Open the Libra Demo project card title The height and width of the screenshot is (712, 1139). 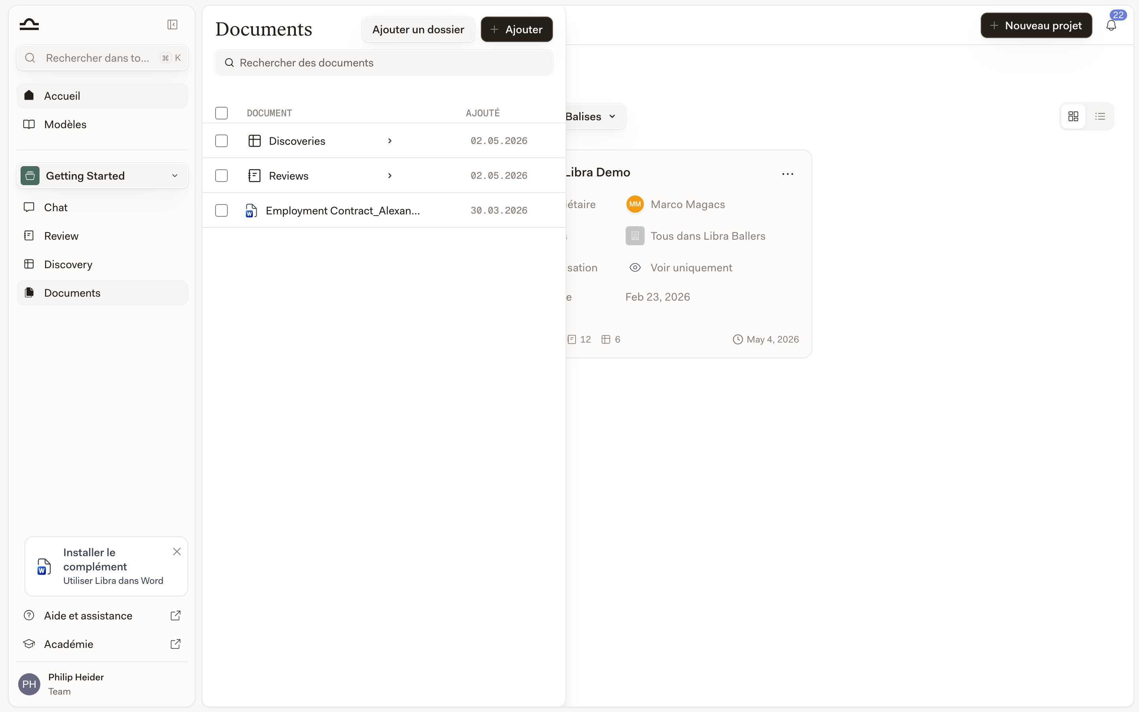[x=598, y=172]
